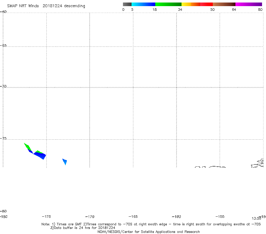Click the dark blue wind patch near -175
The image size is (266, 234).
point(40,156)
